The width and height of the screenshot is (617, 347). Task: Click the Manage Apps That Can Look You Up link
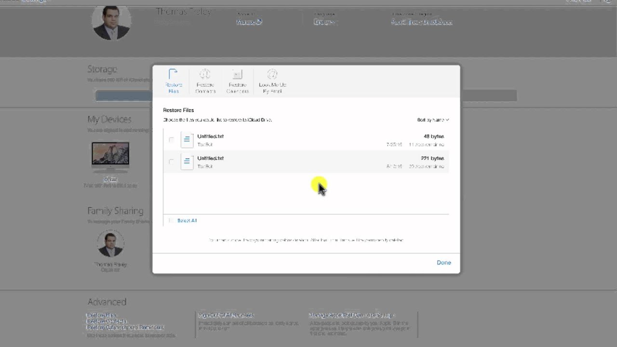(352, 315)
